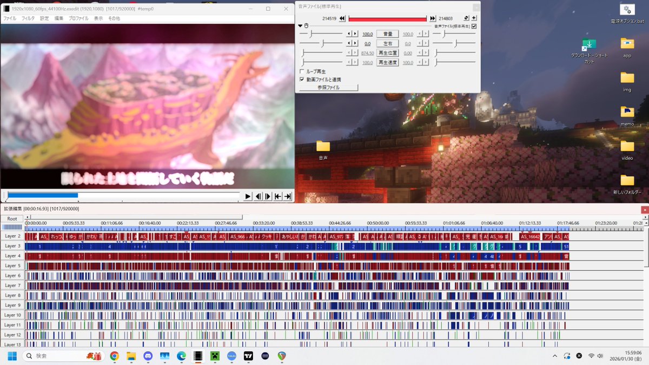Toggle Layer 10 visibility button
The image size is (649, 365).
click(x=12, y=315)
